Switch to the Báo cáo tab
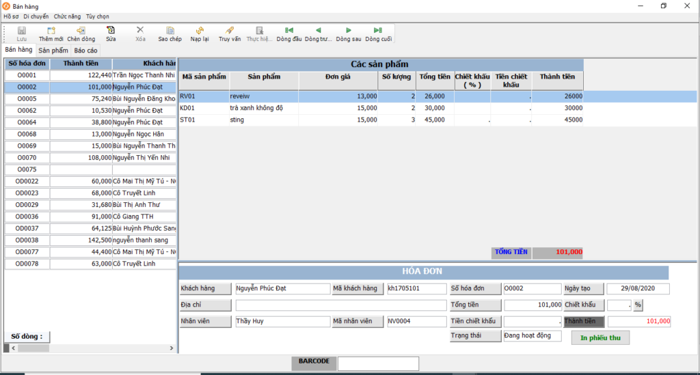The width and height of the screenshot is (700, 375). pyautogui.click(x=86, y=51)
